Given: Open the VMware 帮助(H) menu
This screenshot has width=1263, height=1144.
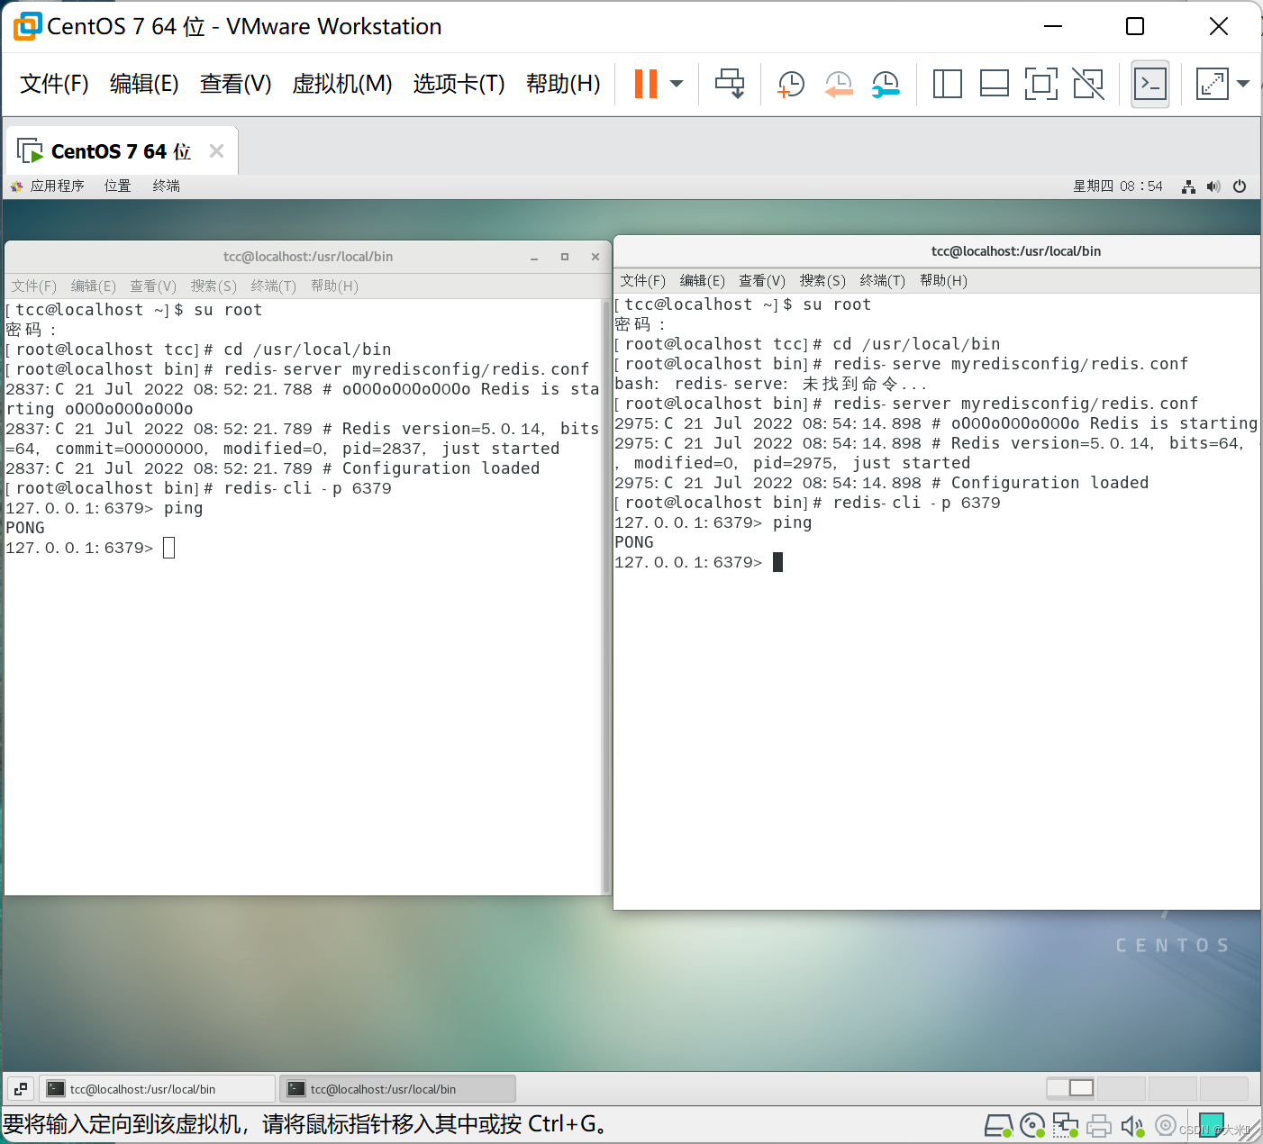Looking at the screenshot, I should 563,84.
